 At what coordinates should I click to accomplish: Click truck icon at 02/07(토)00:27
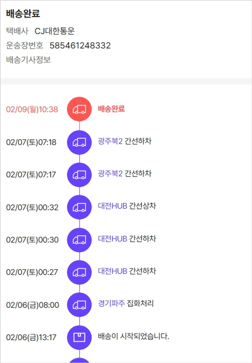(79, 272)
